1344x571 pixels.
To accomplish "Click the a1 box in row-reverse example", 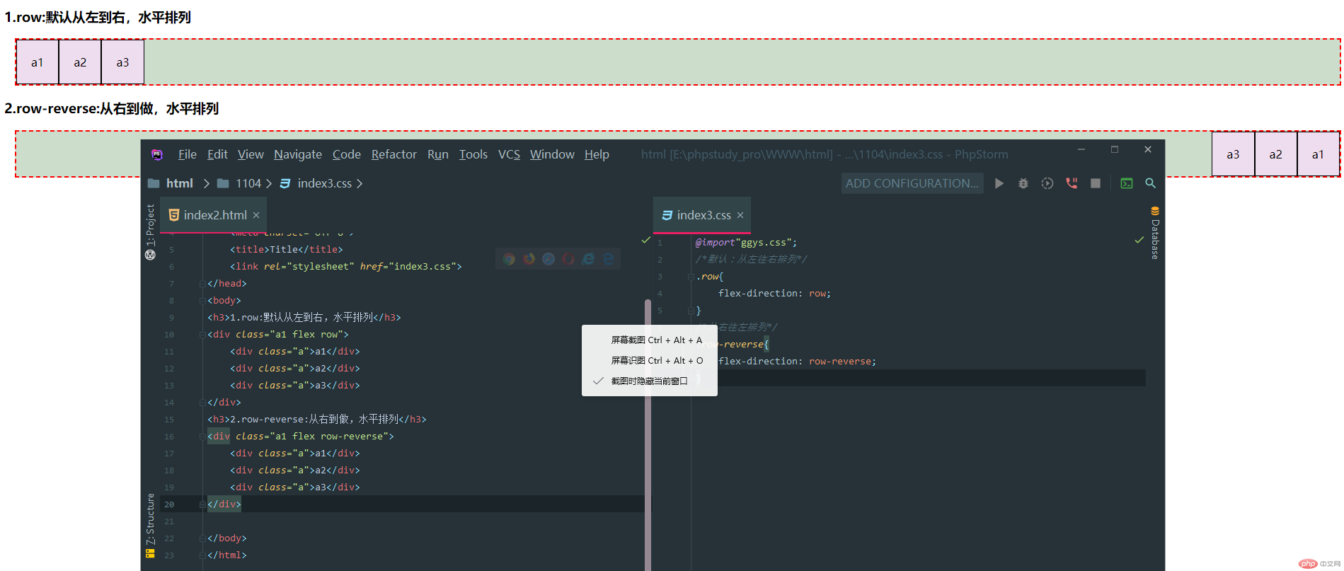I will [x=1318, y=154].
